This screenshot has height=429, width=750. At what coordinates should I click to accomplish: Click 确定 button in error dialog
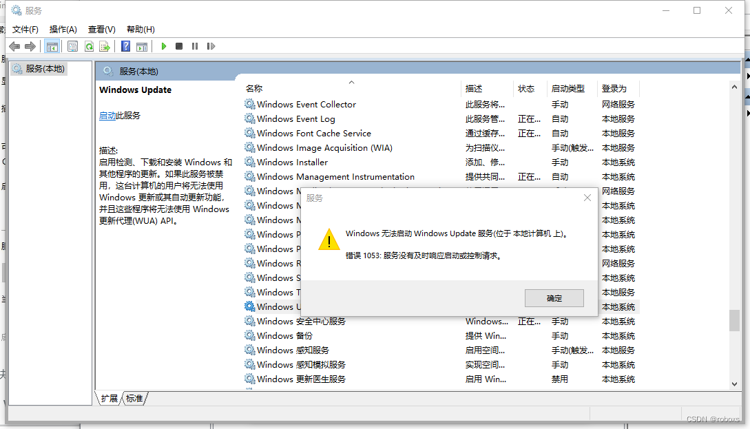click(554, 298)
